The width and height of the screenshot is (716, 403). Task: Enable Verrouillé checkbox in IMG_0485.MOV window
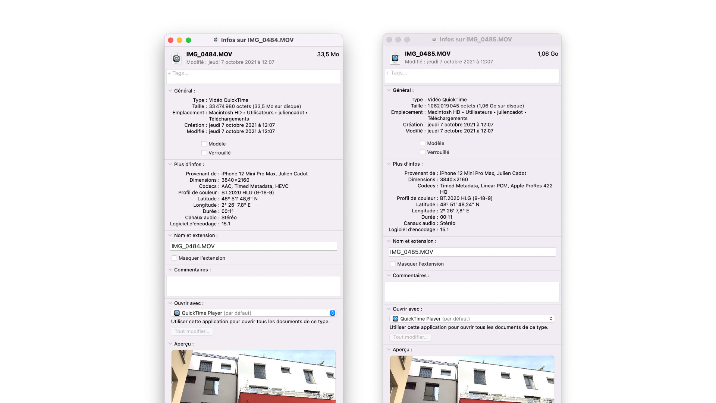pos(423,153)
